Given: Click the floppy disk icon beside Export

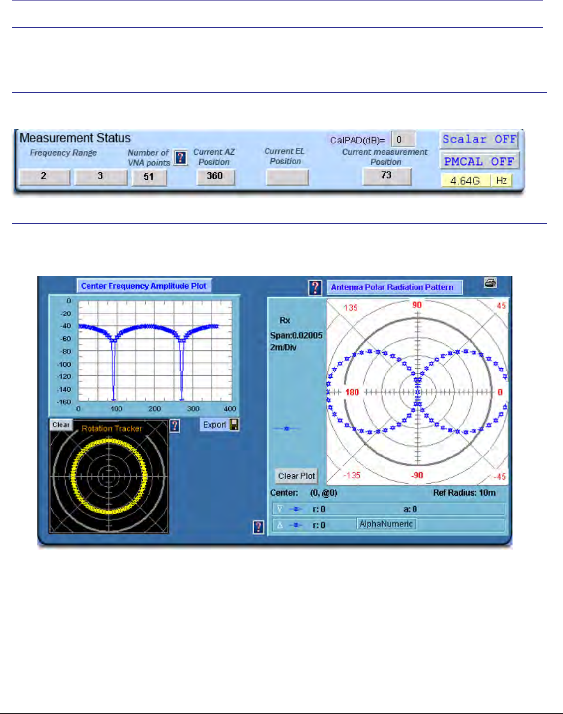Looking at the screenshot, I should tap(234, 425).
